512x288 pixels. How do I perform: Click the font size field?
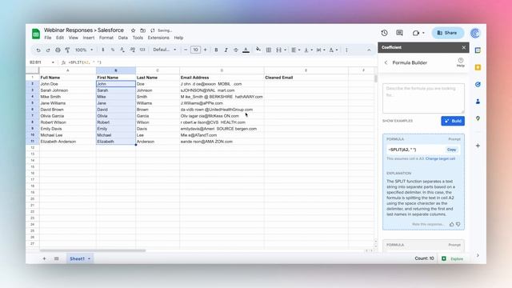coord(195,50)
